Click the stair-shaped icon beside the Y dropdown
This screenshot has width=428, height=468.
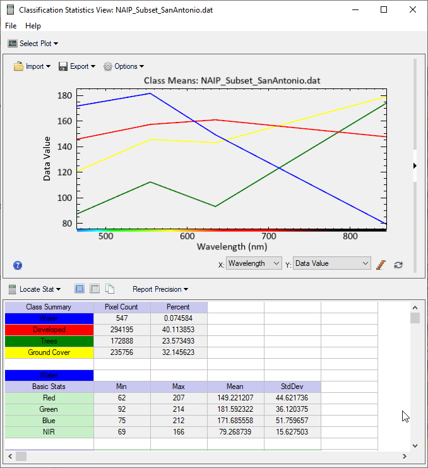pyautogui.click(x=381, y=264)
